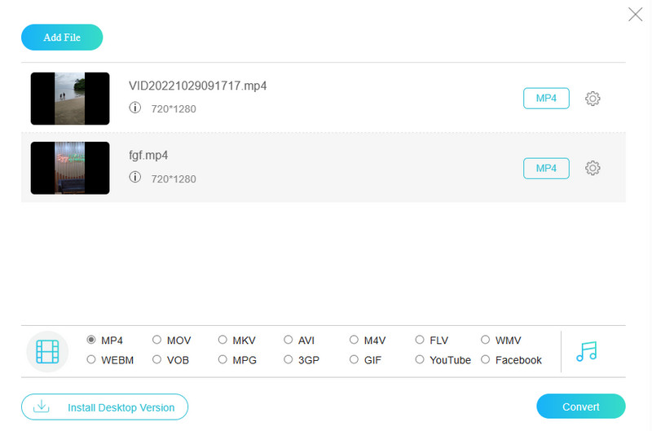
Task: Open settings gear for fgf.mp4
Action: click(x=593, y=168)
